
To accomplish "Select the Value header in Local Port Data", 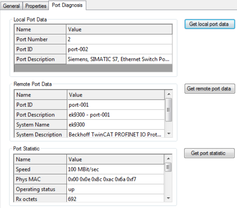I will click(119, 30).
